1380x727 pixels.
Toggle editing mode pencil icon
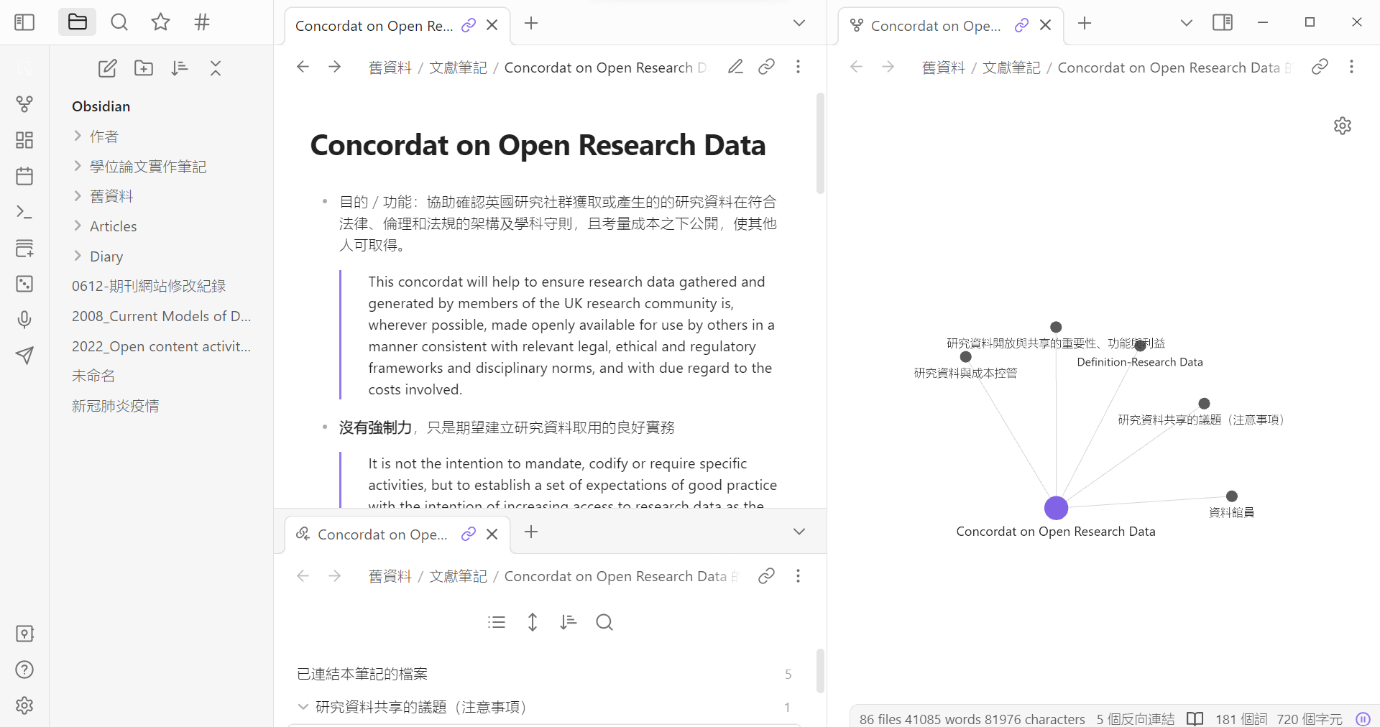point(735,67)
